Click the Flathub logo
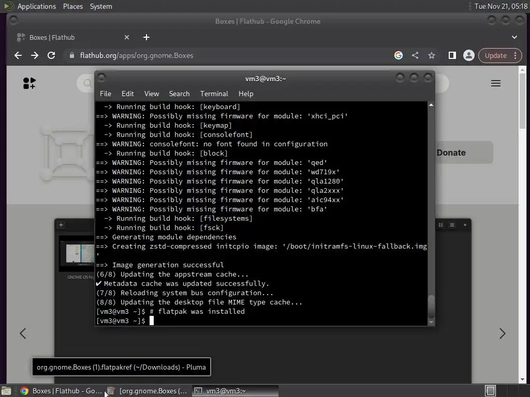Viewport: 530px width, 397px height. (x=30, y=83)
